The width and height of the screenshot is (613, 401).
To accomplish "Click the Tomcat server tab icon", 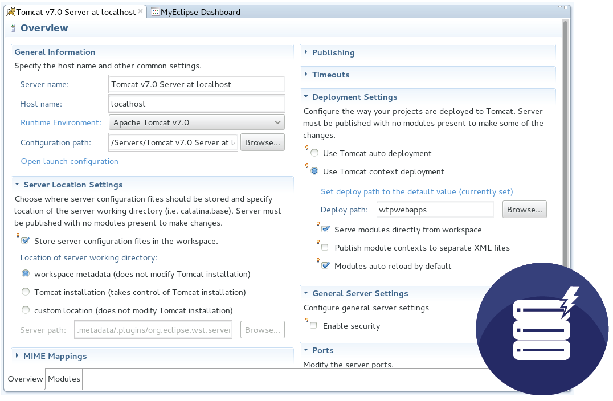I will tap(11, 11).
